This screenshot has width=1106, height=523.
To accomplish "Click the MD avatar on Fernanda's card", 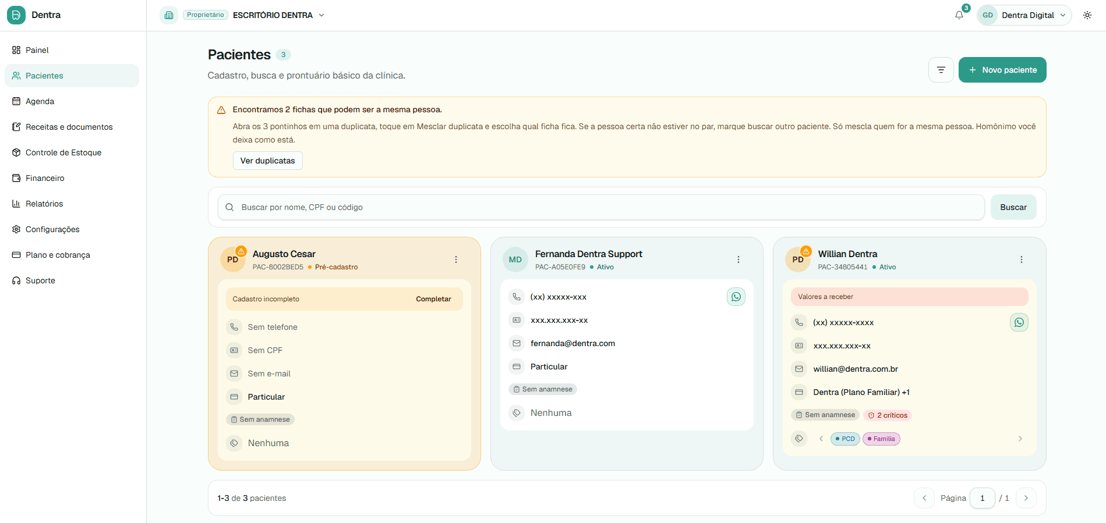I will [515, 259].
